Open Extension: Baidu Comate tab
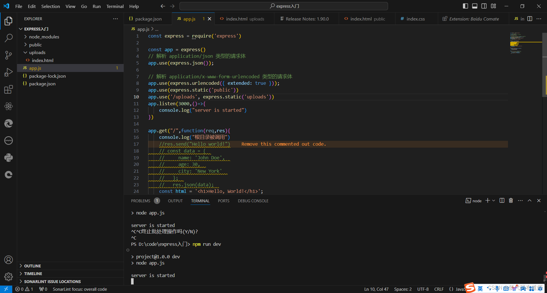 [x=473, y=19]
